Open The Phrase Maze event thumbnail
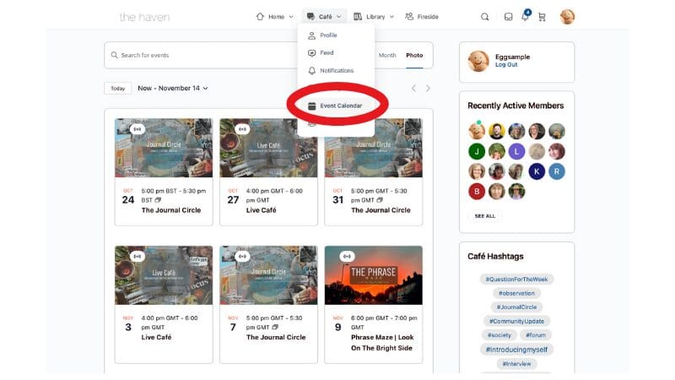675x380 pixels. pos(374,275)
